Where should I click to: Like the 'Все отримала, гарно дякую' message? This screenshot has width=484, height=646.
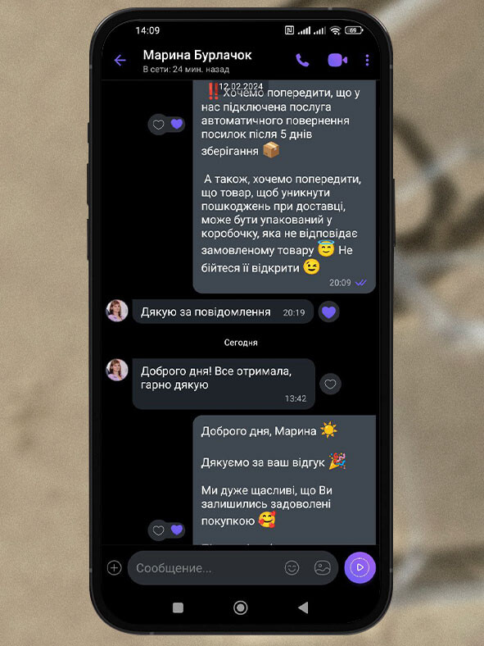[x=330, y=384]
